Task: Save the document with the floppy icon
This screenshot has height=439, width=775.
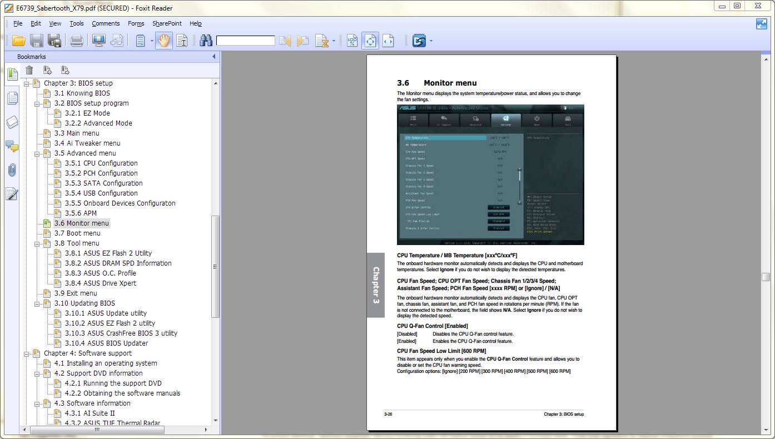Action: (37, 41)
